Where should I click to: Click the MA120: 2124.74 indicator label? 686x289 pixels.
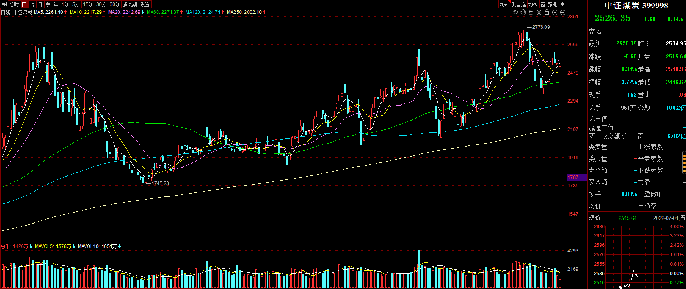pos(203,12)
